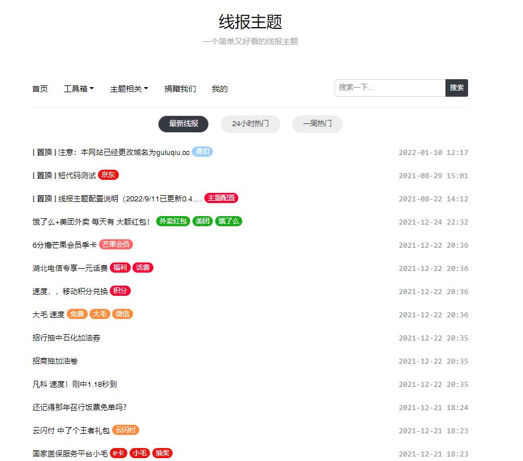Open the 我的 navigation link
Screen dimensions: 523x461
tap(220, 89)
